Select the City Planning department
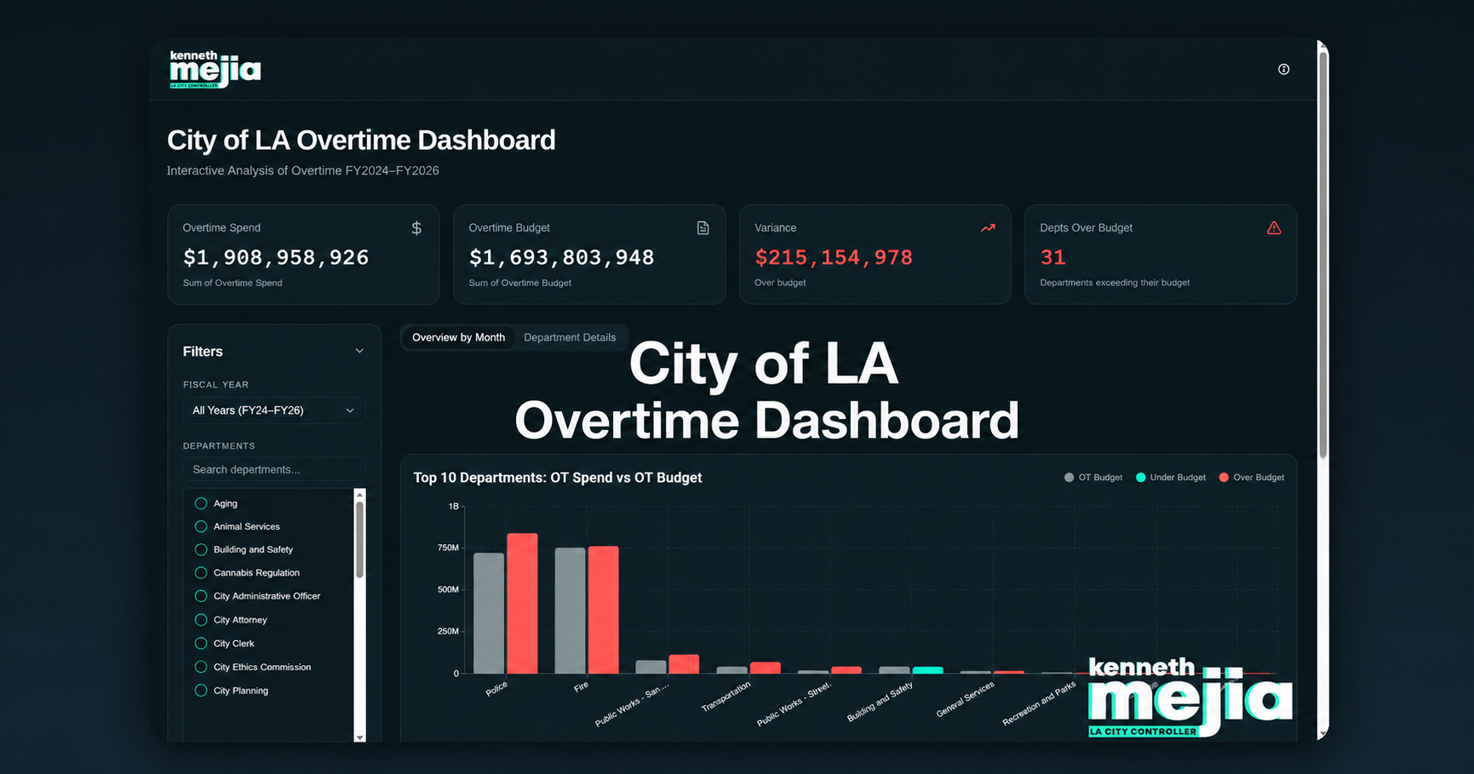This screenshot has height=774, width=1474. pyautogui.click(x=201, y=691)
